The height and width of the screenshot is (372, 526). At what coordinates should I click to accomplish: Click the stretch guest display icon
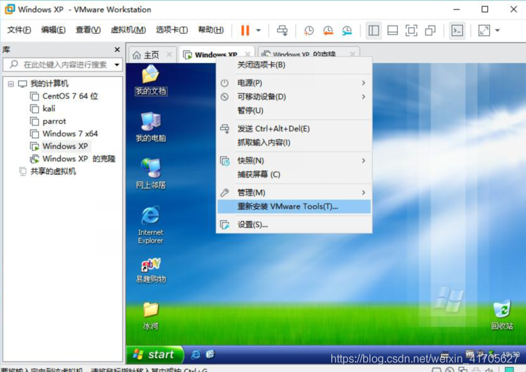[x=484, y=30]
